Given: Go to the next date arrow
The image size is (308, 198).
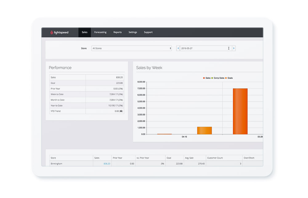Looking at the screenshot, I should coord(234,48).
